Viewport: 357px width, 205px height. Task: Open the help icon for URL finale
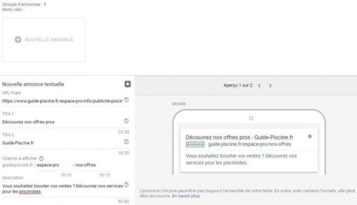126,100
